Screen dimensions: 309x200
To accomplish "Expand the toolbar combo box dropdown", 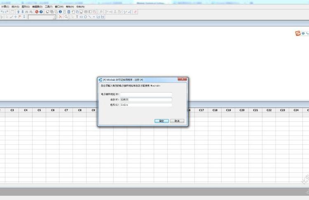I will (x=54, y=17).
